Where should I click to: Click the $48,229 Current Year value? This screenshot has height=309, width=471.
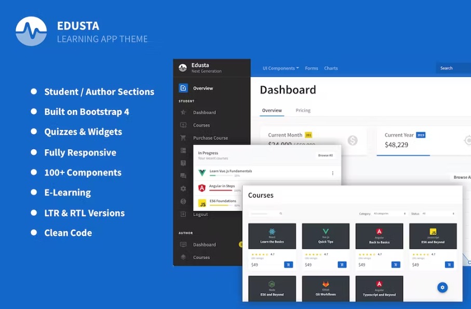(x=397, y=145)
